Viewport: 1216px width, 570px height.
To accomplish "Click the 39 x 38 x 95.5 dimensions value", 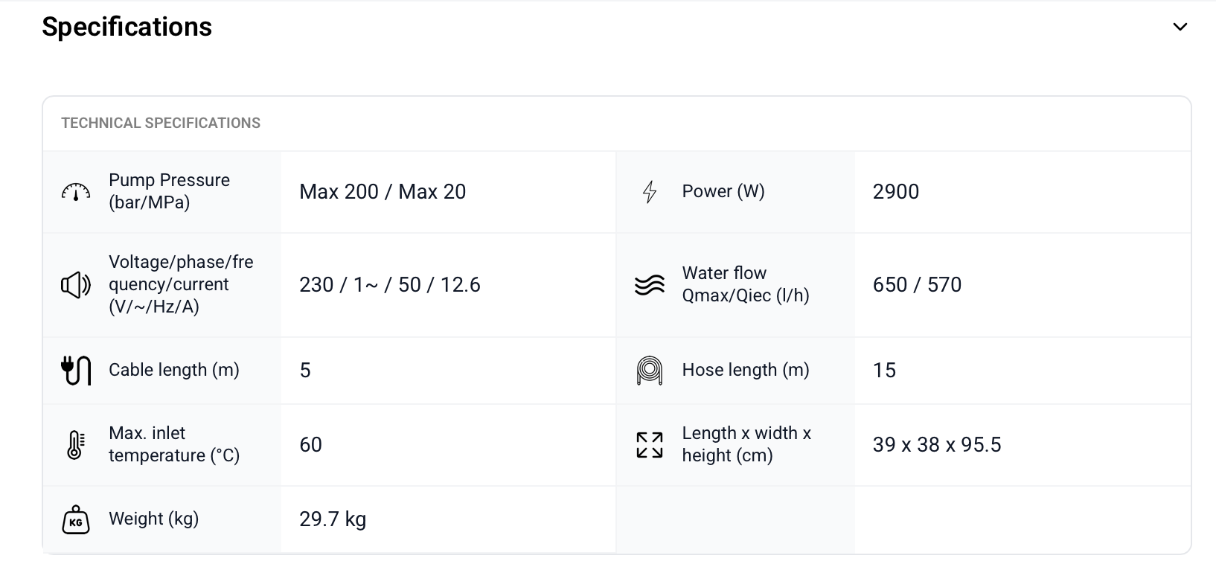I will pyautogui.click(x=937, y=445).
